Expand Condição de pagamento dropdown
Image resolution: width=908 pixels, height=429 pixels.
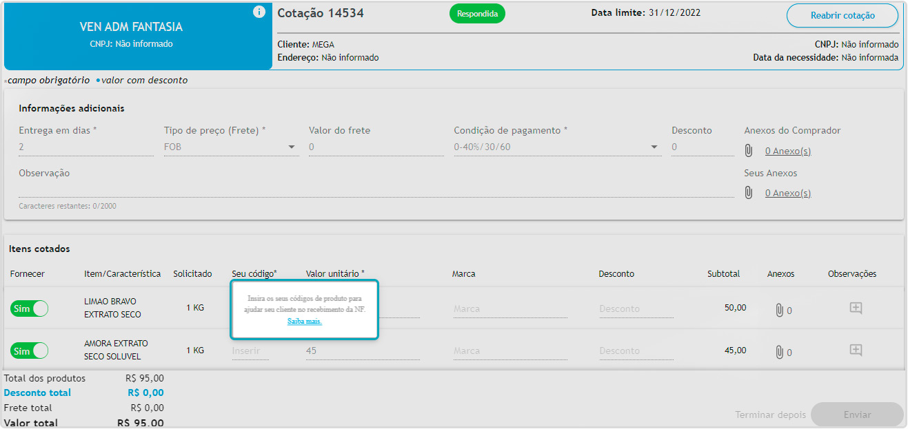point(556,147)
